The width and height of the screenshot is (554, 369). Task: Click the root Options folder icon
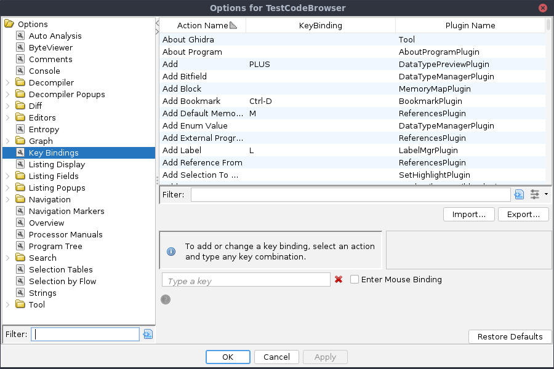coord(9,24)
